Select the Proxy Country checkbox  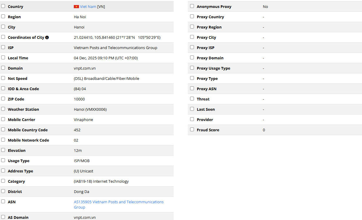pyautogui.click(x=192, y=16)
